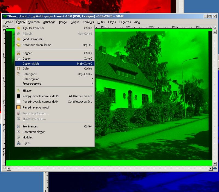The image size is (219, 192).
Task: Click the Coller clipboard icon
Action: (x=19, y=69)
